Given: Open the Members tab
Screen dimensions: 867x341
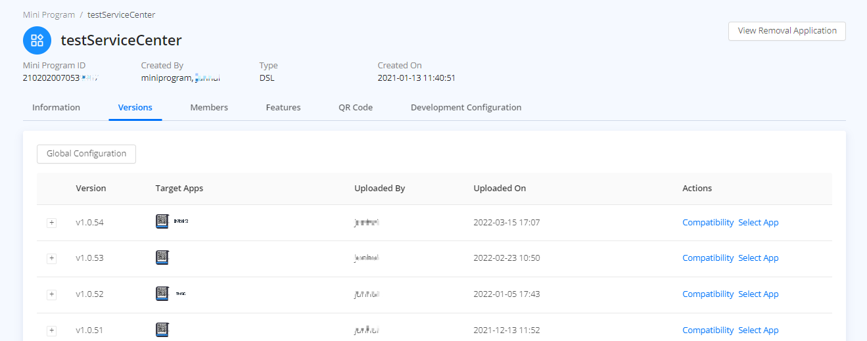Looking at the screenshot, I should coord(209,108).
